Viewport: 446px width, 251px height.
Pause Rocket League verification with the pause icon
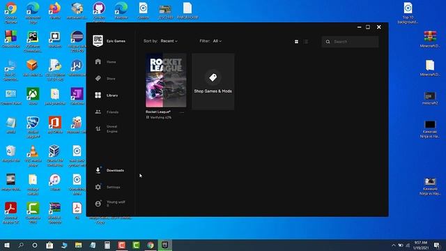point(147,117)
